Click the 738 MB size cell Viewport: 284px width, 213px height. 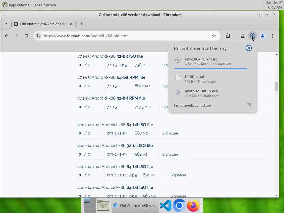click(x=141, y=65)
